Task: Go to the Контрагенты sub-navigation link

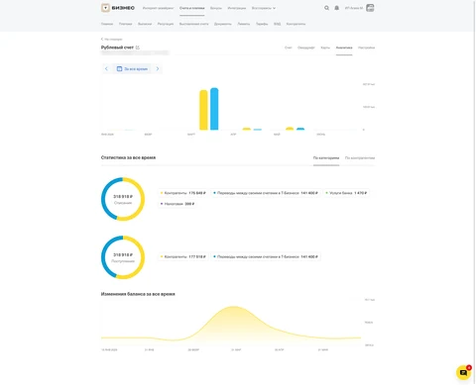Action: pos(296,24)
